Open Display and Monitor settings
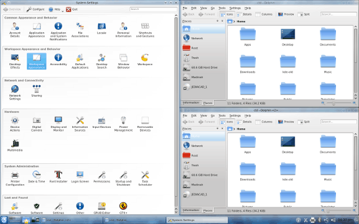 click(58, 124)
